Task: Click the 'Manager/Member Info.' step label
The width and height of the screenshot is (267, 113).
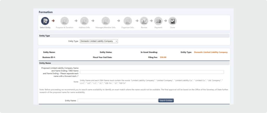Action: pyautogui.click(x=106, y=27)
